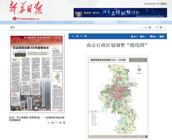Shrink text with 缩小-

[x=143, y=36]
